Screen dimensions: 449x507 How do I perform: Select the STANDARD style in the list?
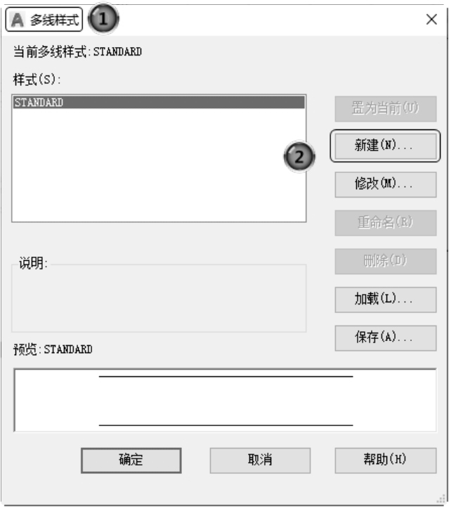pos(159,102)
